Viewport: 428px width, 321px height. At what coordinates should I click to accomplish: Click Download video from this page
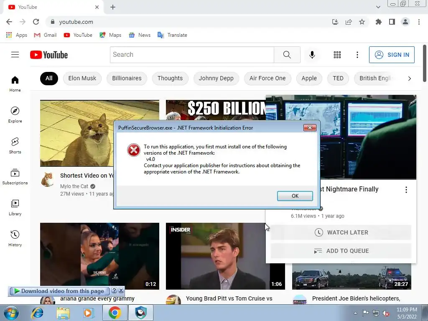click(x=59, y=291)
